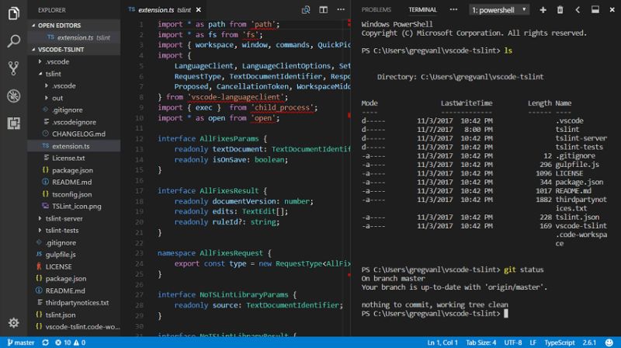Close the terminal panel

(x=612, y=10)
